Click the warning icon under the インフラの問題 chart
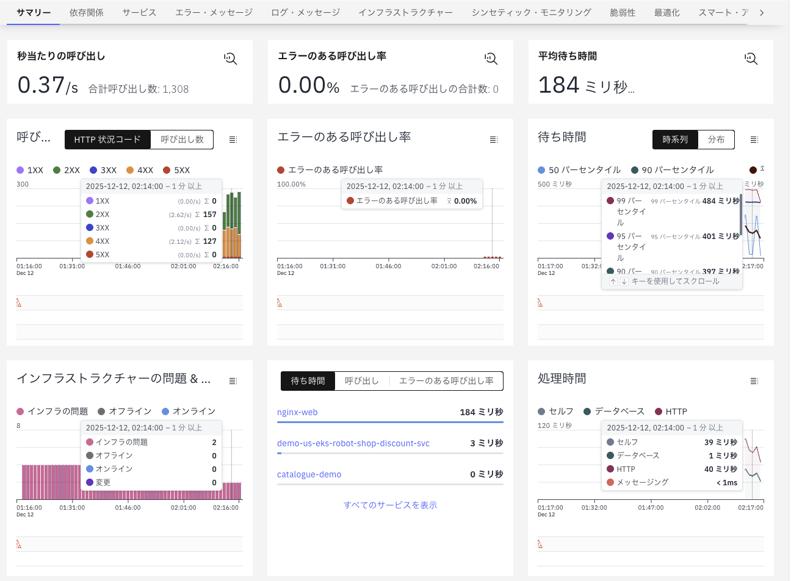Viewport: 791px width, 581px height. [x=19, y=544]
